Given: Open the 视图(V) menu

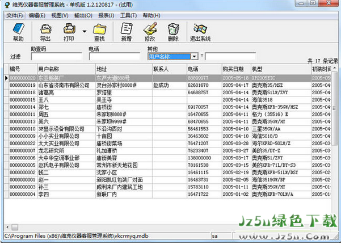Looking at the screenshot, I should coord(60,15).
